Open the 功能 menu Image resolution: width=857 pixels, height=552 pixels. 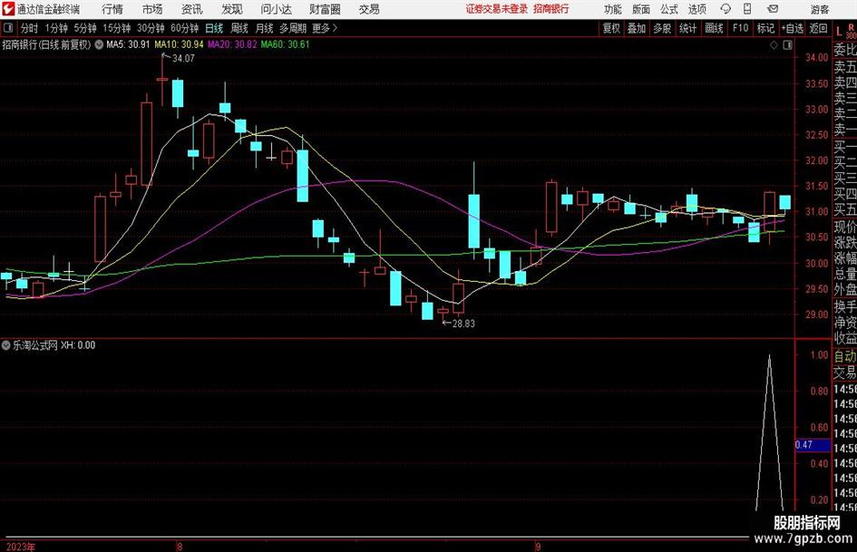[x=613, y=9]
